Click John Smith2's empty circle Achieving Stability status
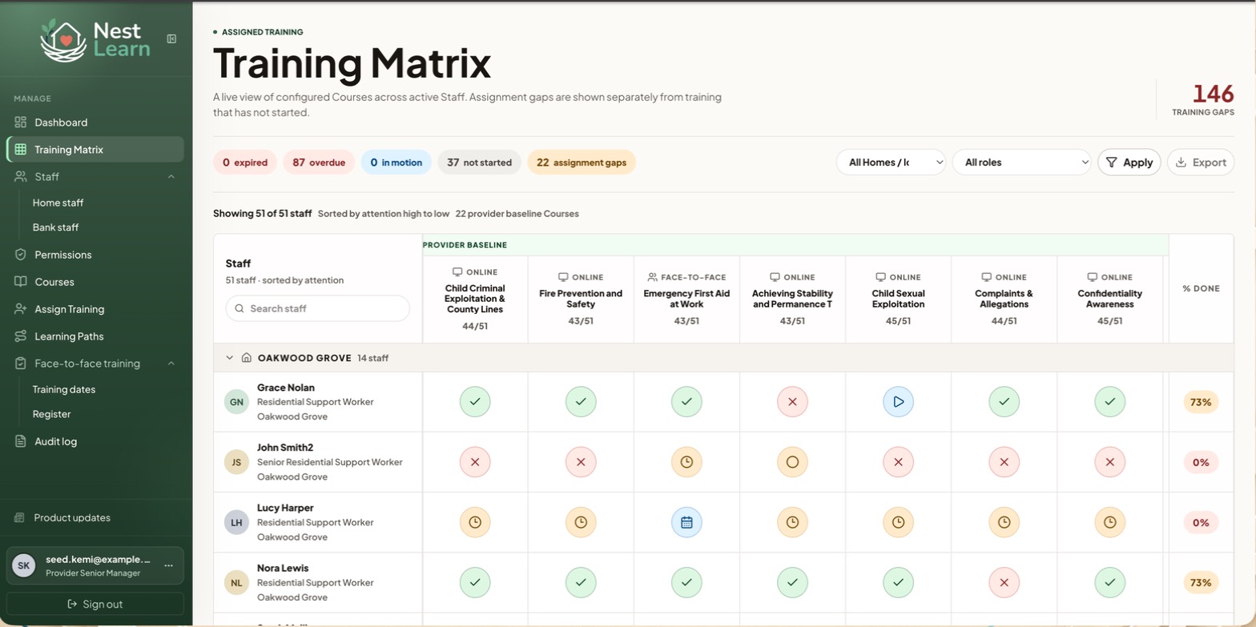This screenshot has height=627, width=1256. (x=792, y=462)
